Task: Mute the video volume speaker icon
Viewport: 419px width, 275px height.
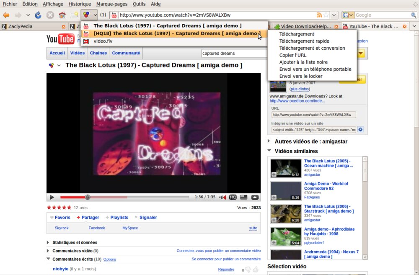Action: tap(223, 197)
